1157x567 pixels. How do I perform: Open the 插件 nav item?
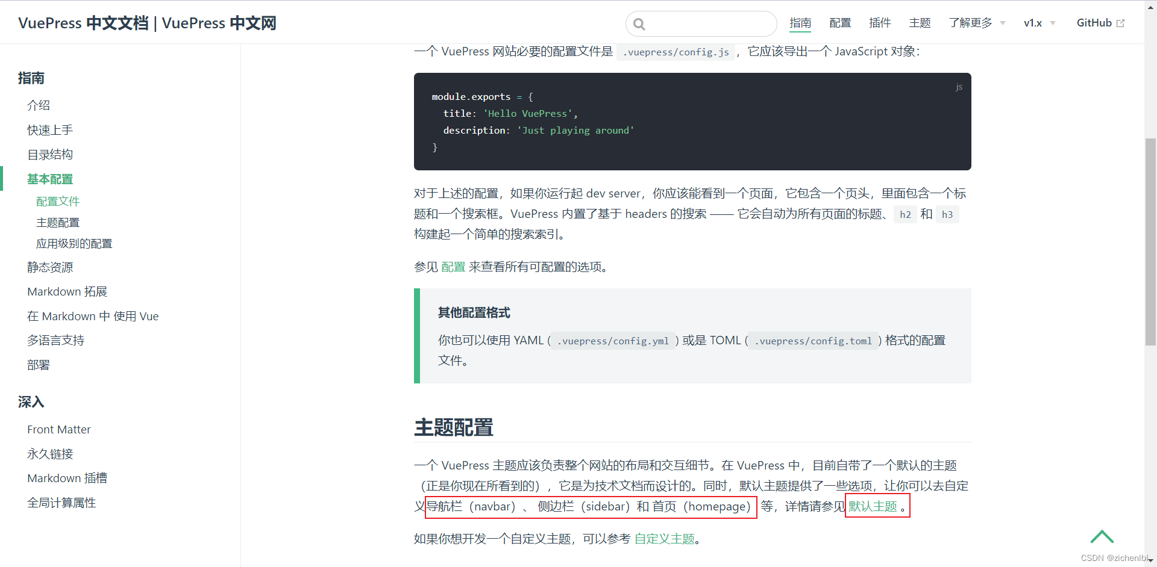tap(880, 23)
